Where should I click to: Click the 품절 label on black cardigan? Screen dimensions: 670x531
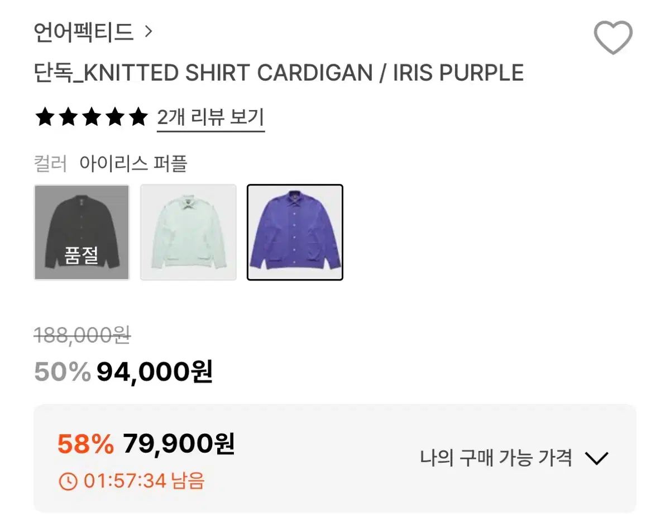[x=82, y=255]
